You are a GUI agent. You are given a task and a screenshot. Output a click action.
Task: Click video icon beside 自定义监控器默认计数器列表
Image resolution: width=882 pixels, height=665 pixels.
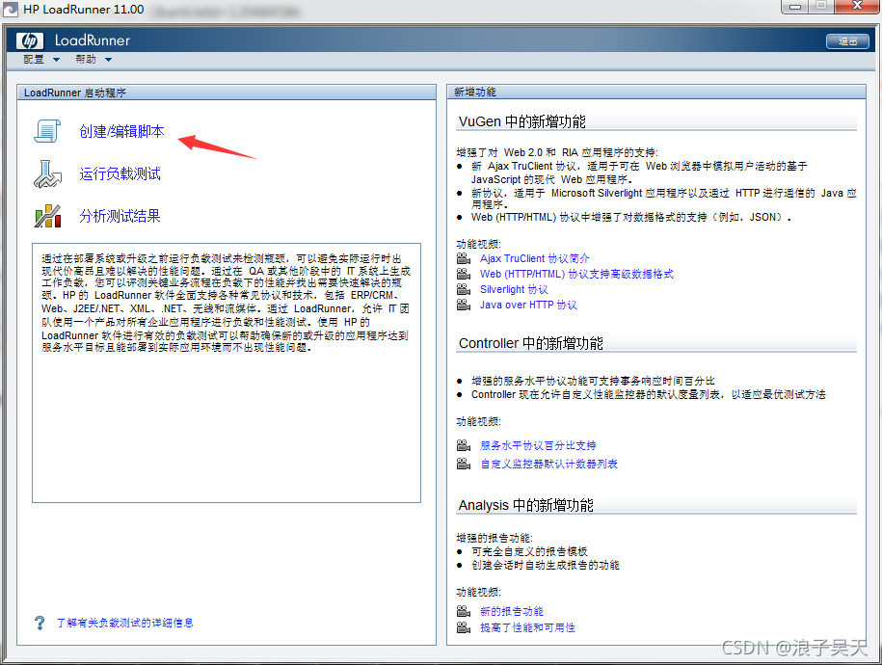click(x=464, y=464)
